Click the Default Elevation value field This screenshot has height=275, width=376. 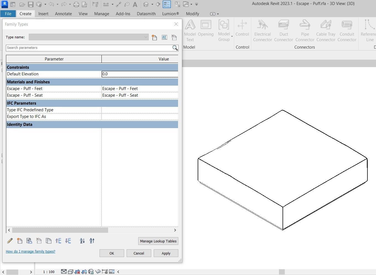pos(140,74)
